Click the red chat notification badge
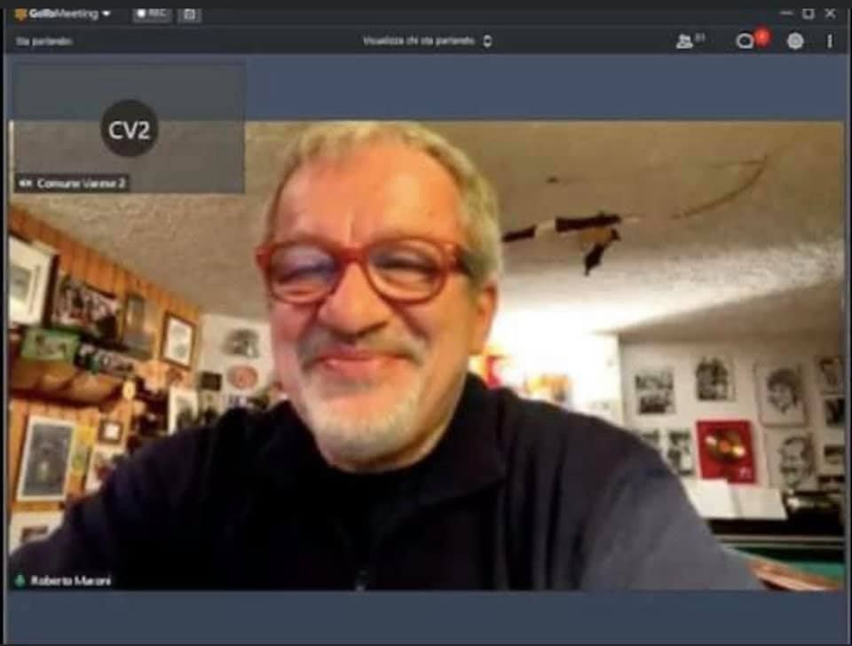852x646 pixels. coord(761,36)
